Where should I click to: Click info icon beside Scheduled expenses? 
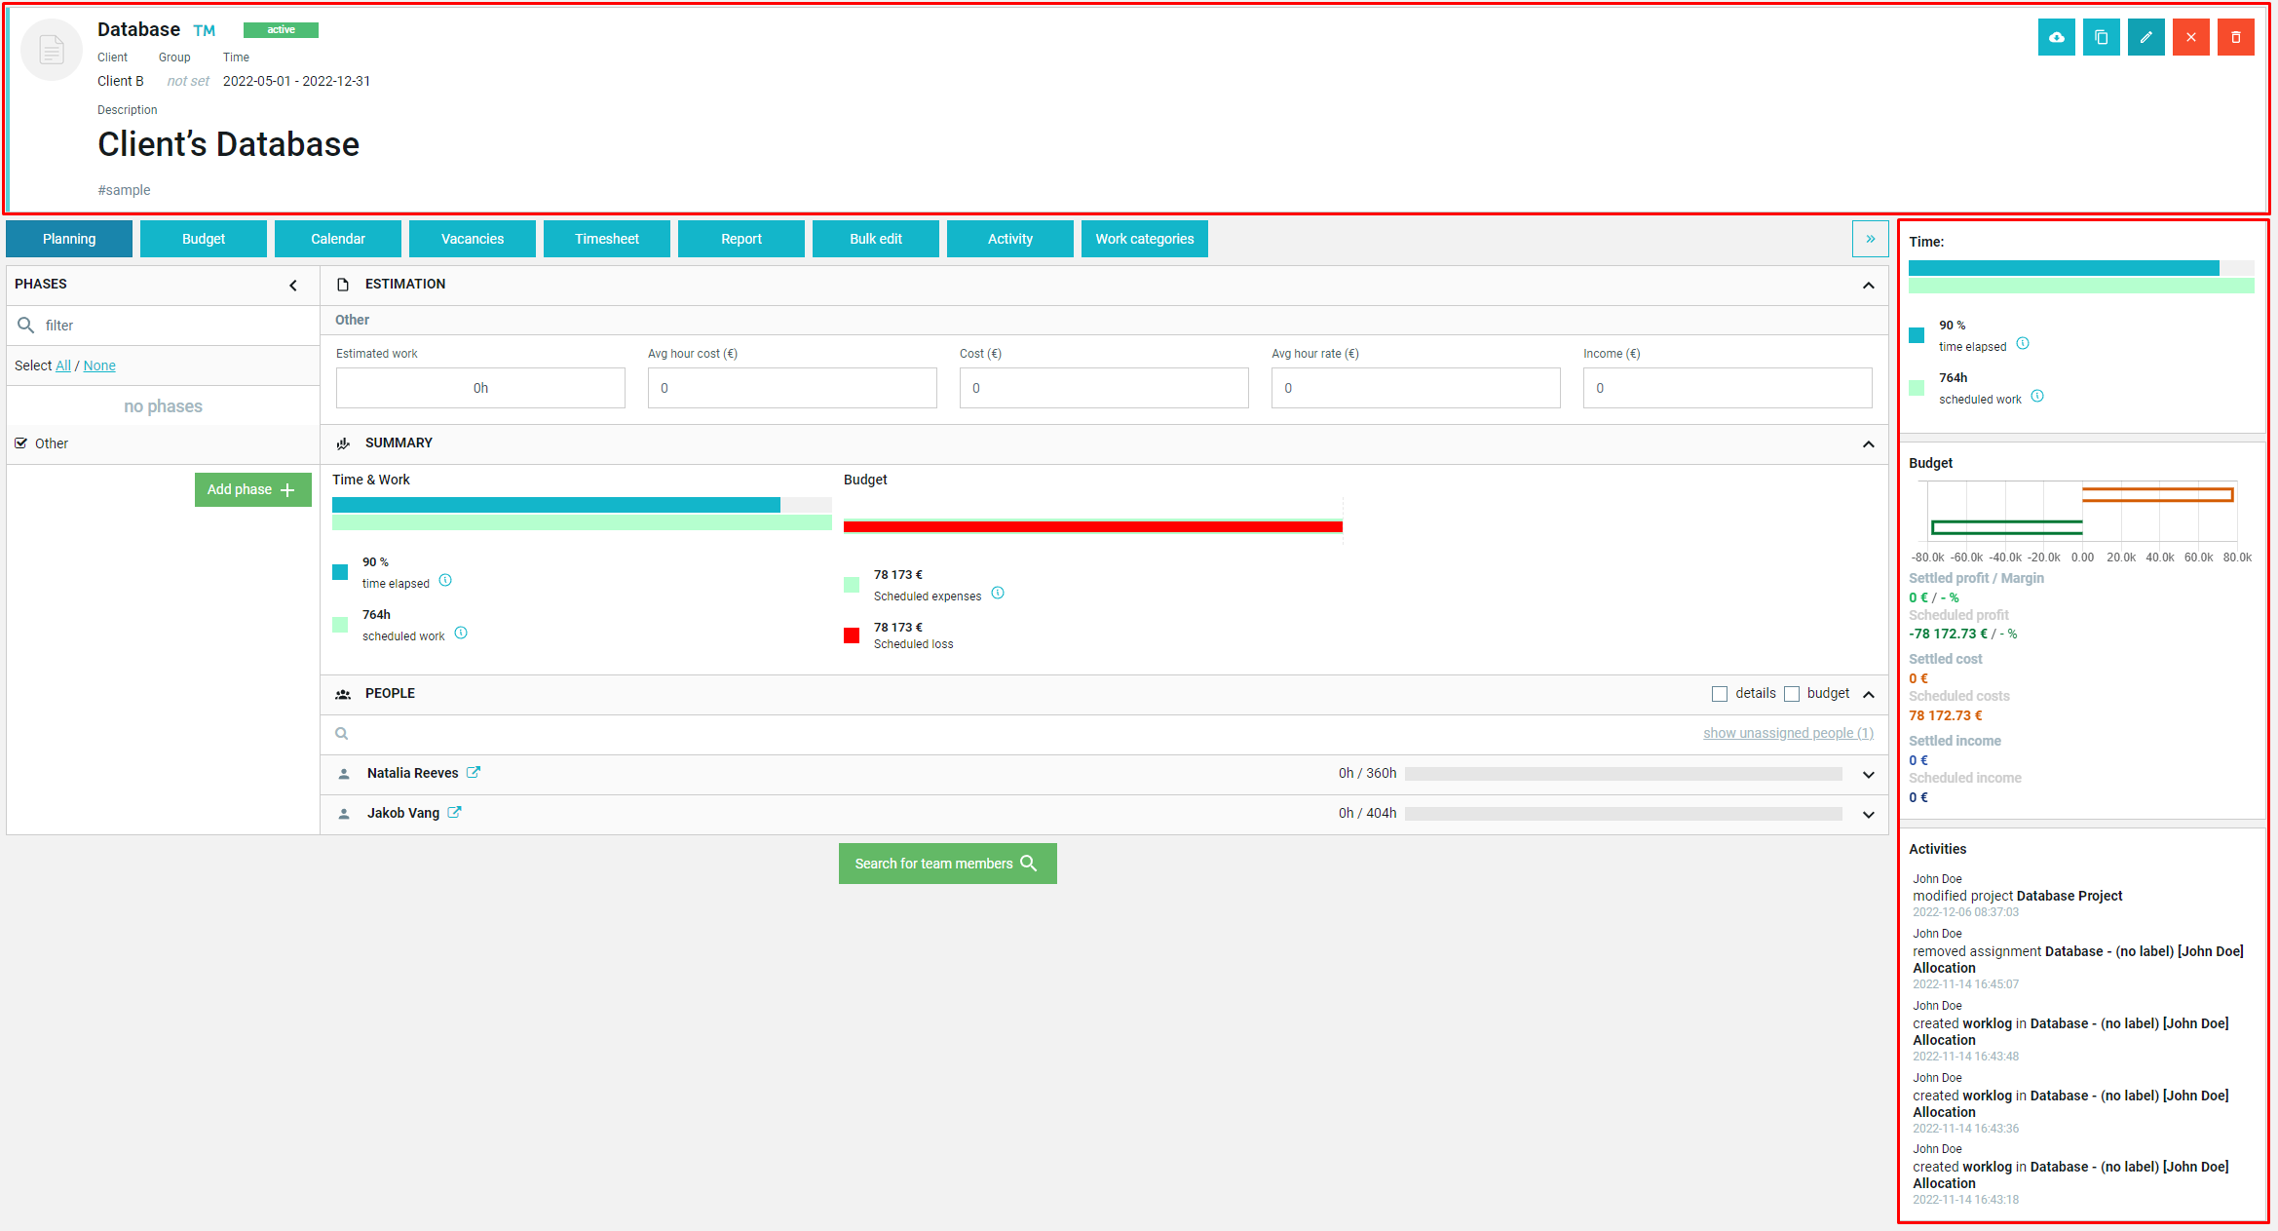pyautogui.click(x=998, y=594)
